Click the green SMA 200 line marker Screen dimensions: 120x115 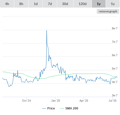62,108
